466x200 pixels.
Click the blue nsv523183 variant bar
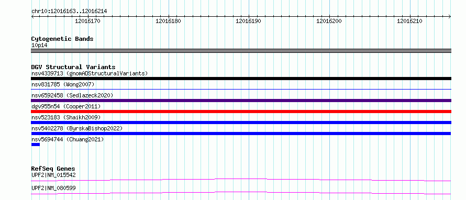pos(241,123)
